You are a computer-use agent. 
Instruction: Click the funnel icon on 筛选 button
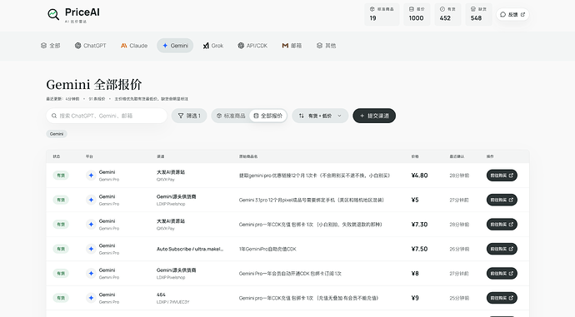point(181,116)
